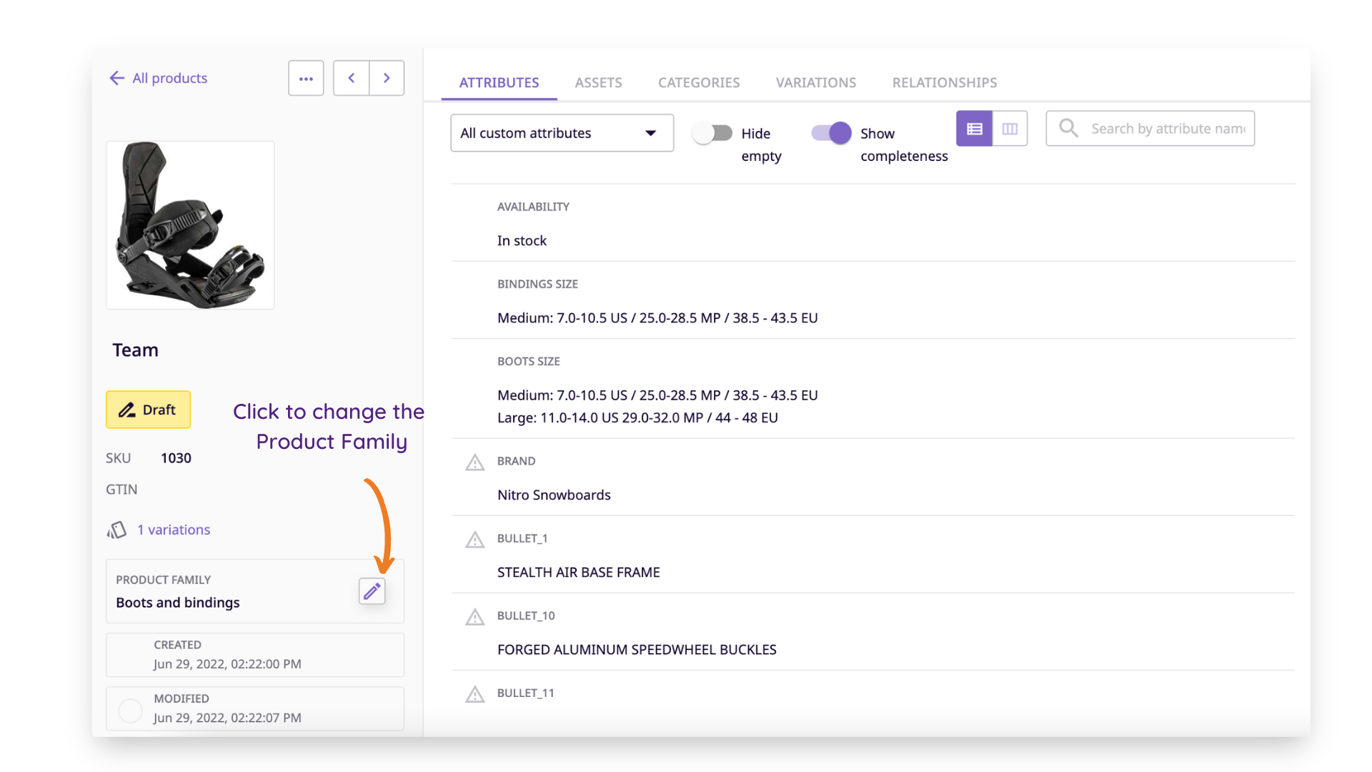Open the CATEGORIES tab
Viewport: 1372px width, 772px height.
click(x=699, y=82)
